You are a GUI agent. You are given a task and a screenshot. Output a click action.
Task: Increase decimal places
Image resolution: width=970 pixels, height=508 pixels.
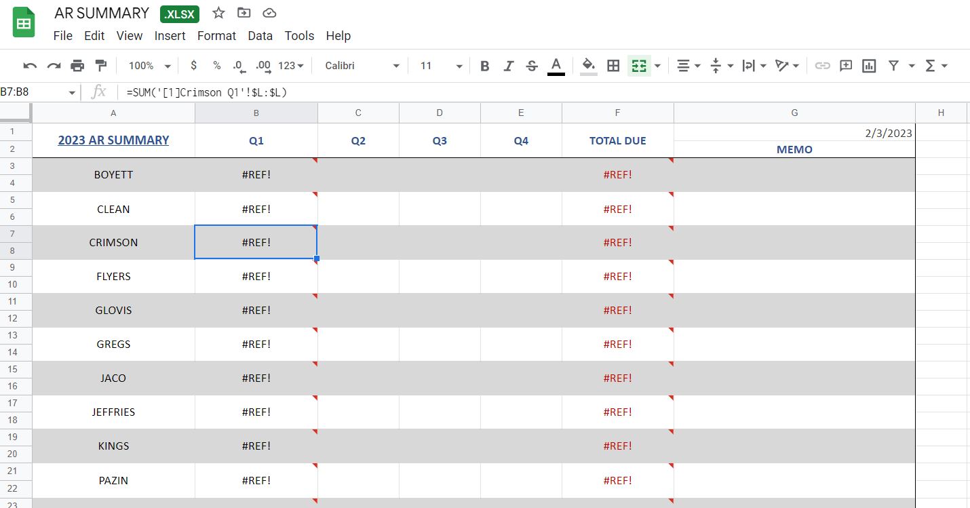click(x=263, y=65)
